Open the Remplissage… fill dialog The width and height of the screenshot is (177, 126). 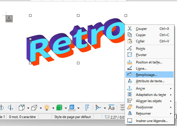(149, 75)
